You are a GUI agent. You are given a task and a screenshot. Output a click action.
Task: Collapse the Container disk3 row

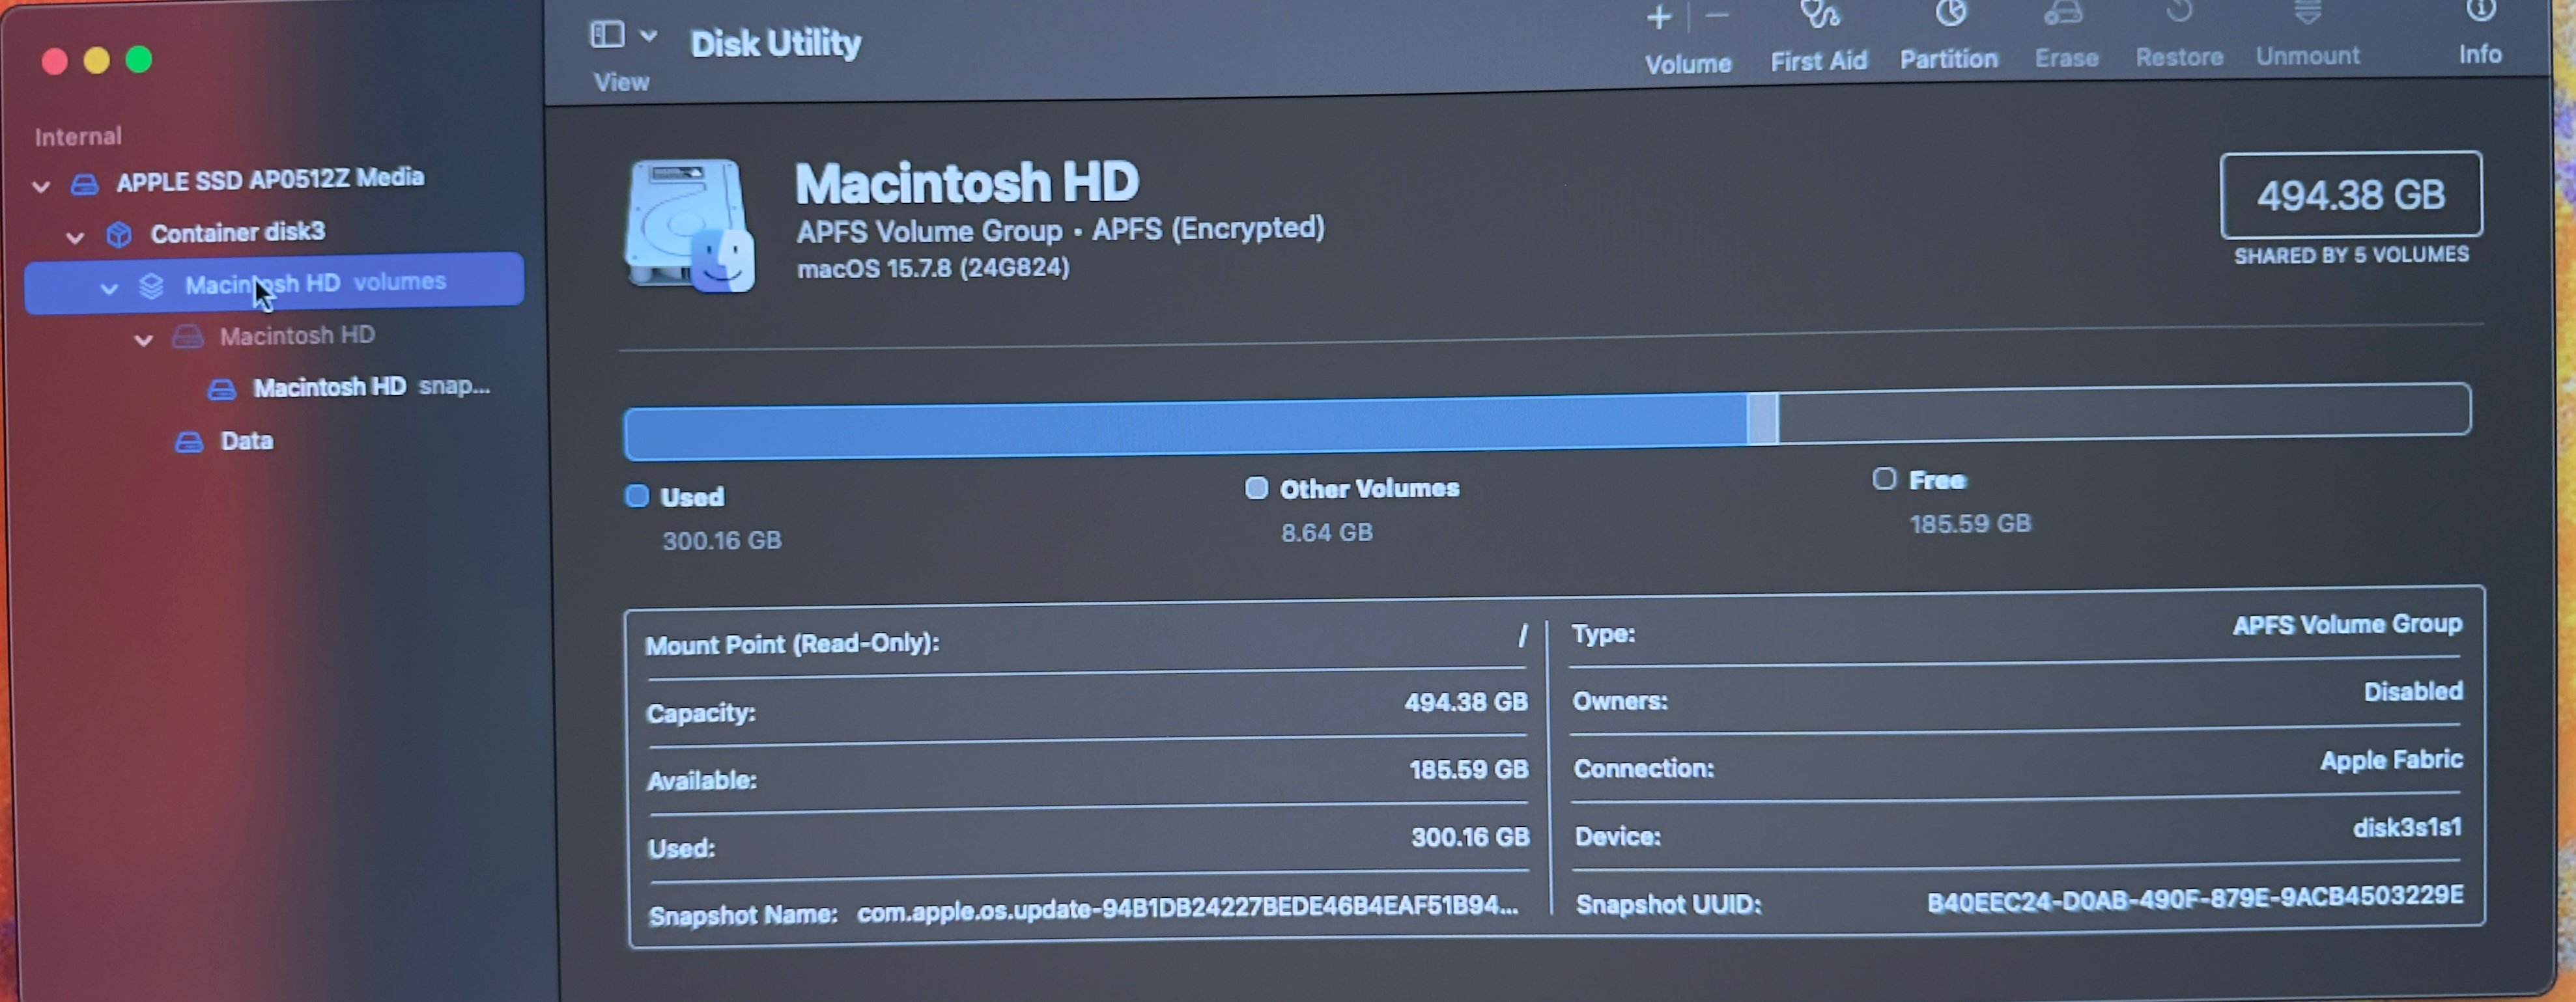(75, 238)
